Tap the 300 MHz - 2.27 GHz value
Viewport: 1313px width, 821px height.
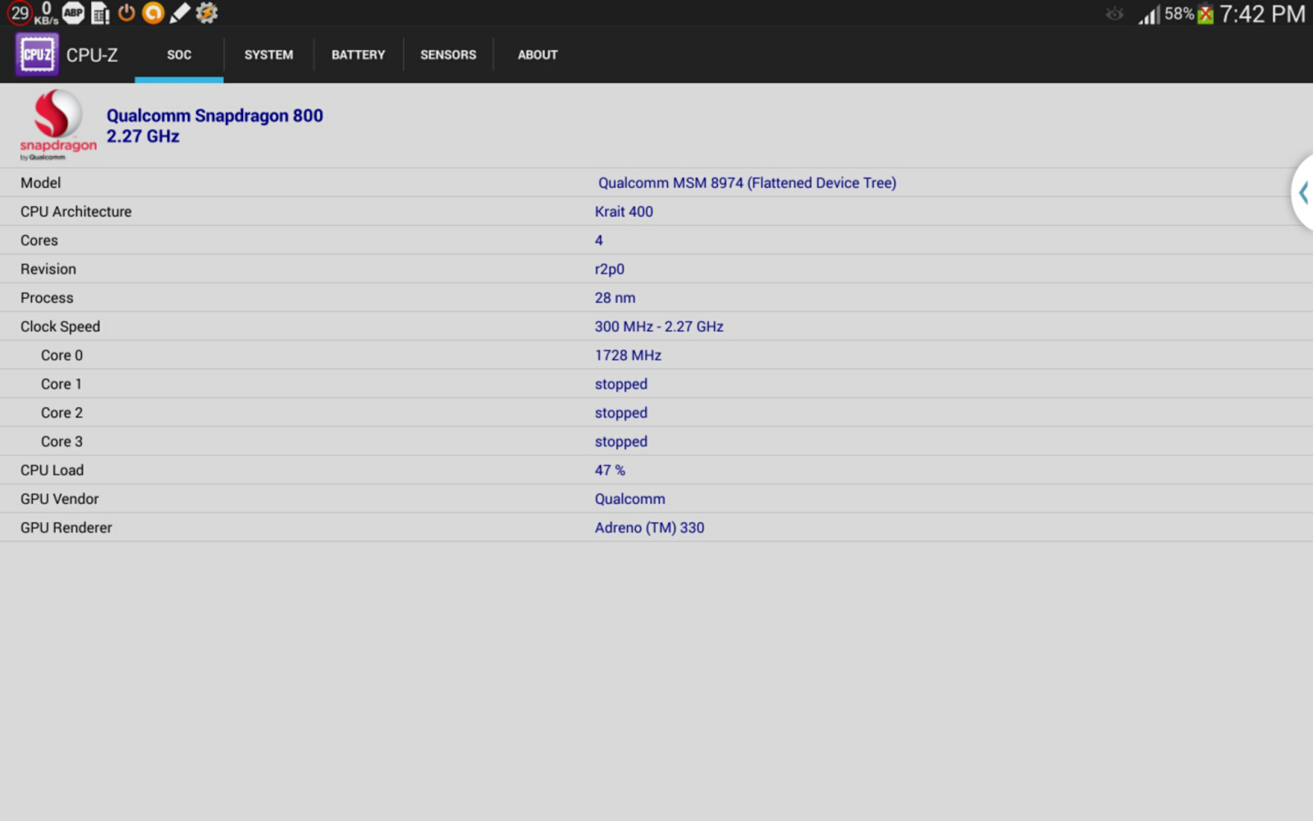coord(659,327)
